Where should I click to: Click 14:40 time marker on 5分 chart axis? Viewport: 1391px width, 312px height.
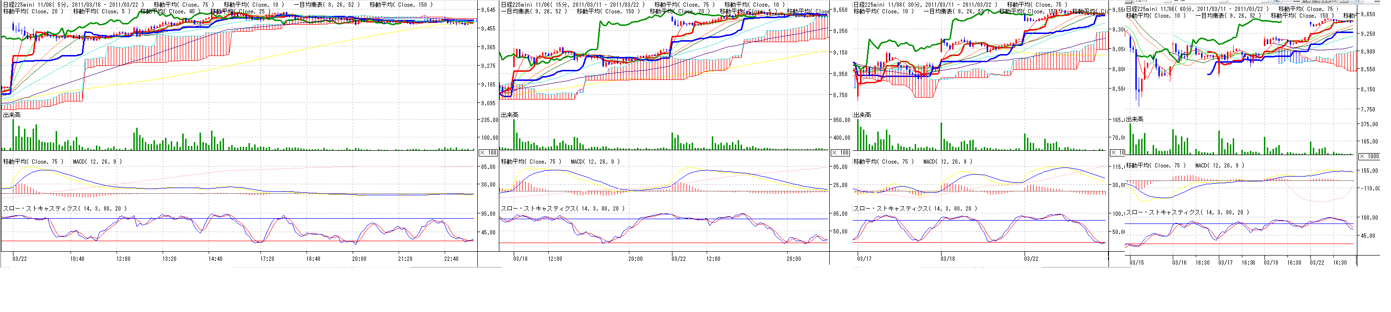pyautogui.click(x=215, y=259)
